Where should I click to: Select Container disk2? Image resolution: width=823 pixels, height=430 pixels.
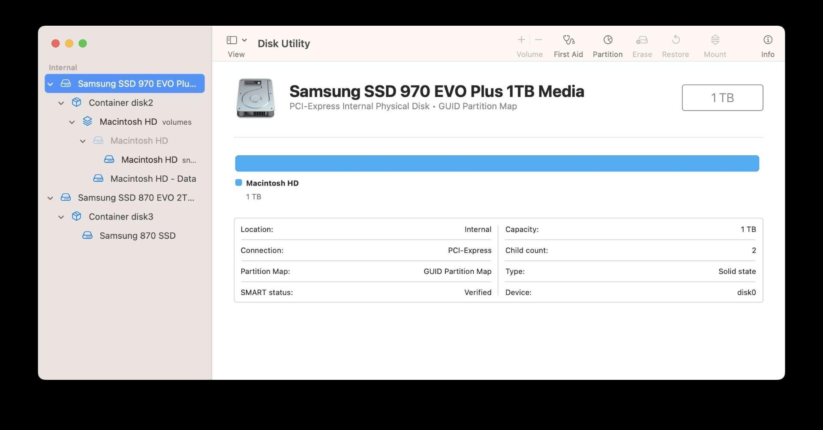coord(125,102)
